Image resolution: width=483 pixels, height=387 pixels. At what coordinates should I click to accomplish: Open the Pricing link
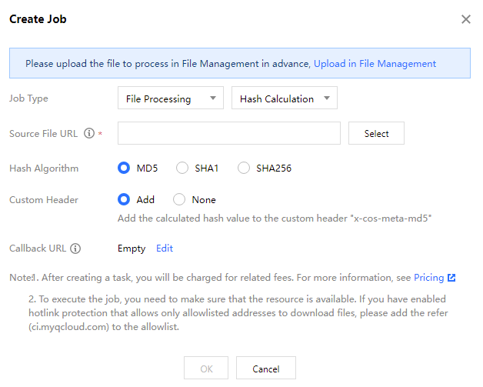point(428,278)
